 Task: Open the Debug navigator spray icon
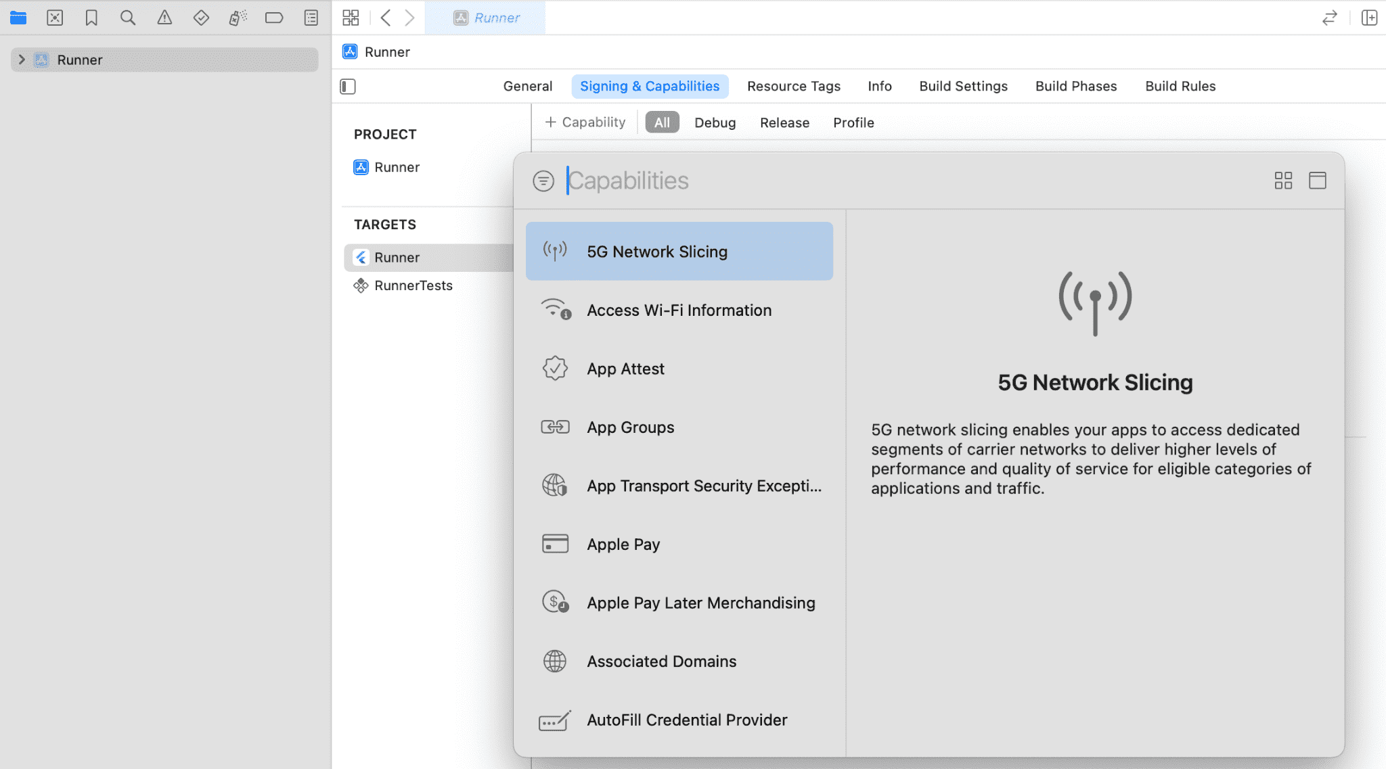[x=238, y=18]
